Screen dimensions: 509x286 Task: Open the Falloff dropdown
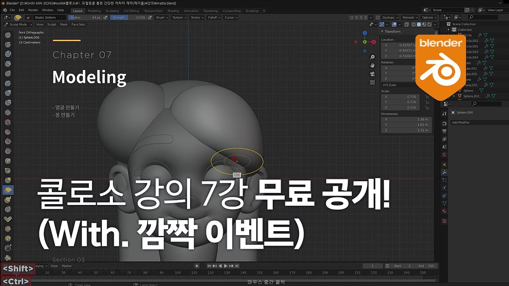(x=214, y=17)
